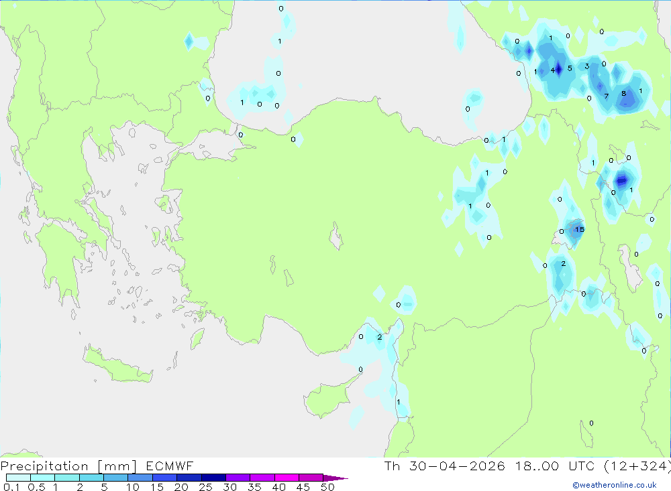Select the 40–45 mm magenta legend swatch
Screen dimensions: 671x491
point(287,478)
